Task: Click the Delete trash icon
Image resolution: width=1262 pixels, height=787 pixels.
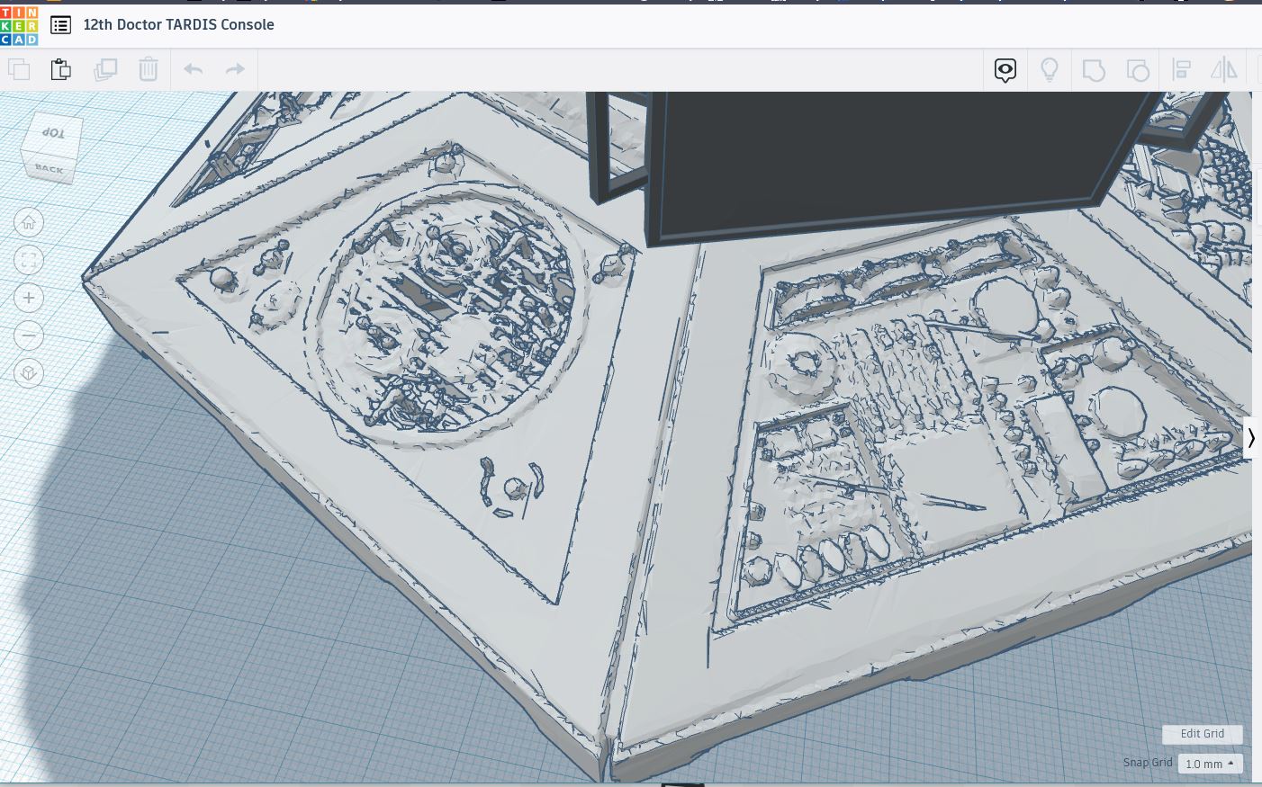Action: 149,69
